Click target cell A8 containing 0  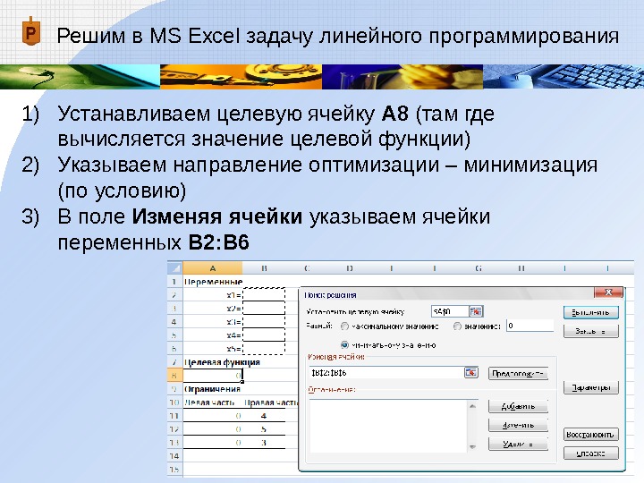click(x=213, y=376)
